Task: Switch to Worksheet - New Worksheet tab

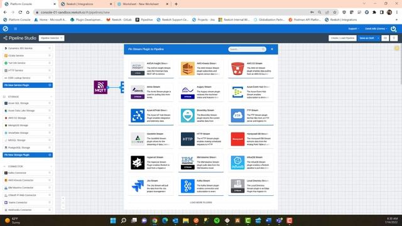Action: 143,4
